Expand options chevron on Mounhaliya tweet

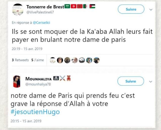coord(150,82)
